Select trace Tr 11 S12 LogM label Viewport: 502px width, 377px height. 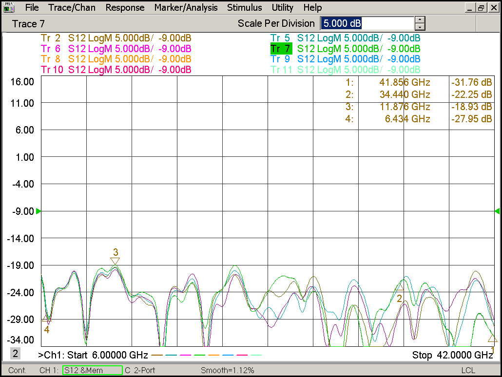(x=345, y=70)
